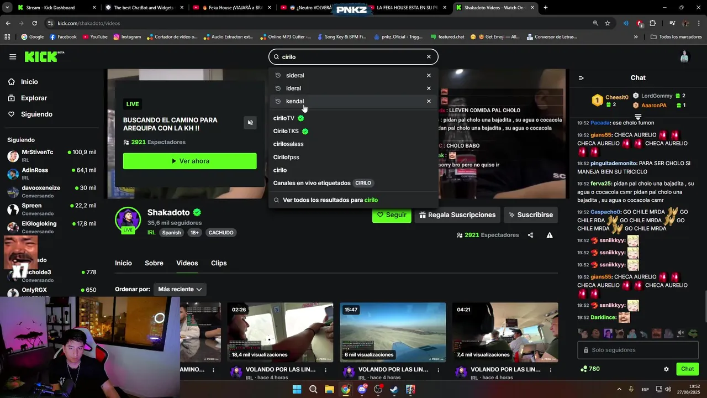Screen dimensions: 707x398
Task: Remove 'ideral' from search history
Action: pyautogui.click(x=429, y=88)
